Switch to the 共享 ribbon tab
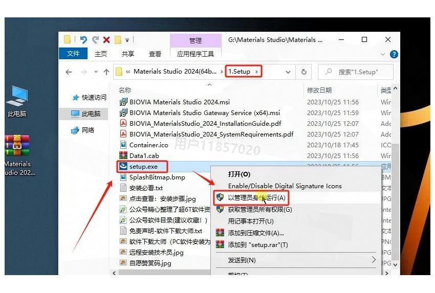This screenshot has height=293, width=435. pyautogui.click(x=128, y=54)
